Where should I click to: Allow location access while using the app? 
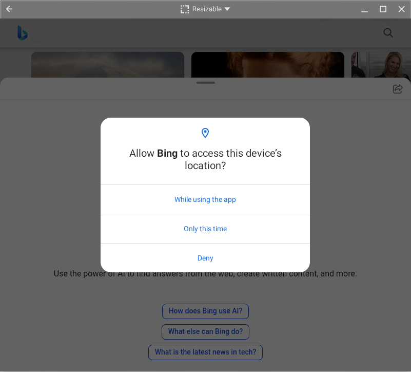pos(205,199)
